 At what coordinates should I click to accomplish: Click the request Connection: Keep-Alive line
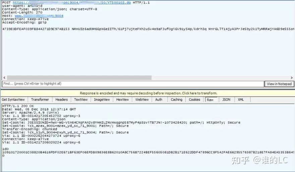[25, 19]
